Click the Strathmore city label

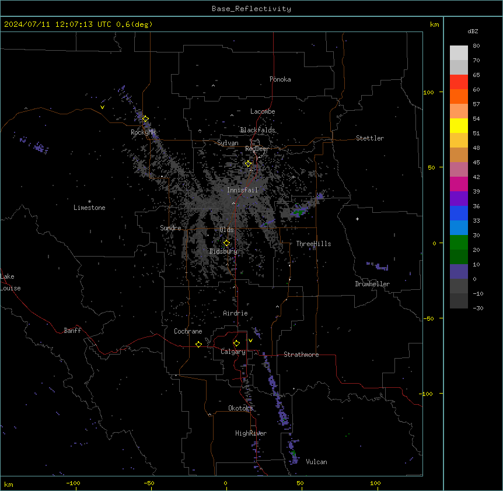tap(301, 355)
